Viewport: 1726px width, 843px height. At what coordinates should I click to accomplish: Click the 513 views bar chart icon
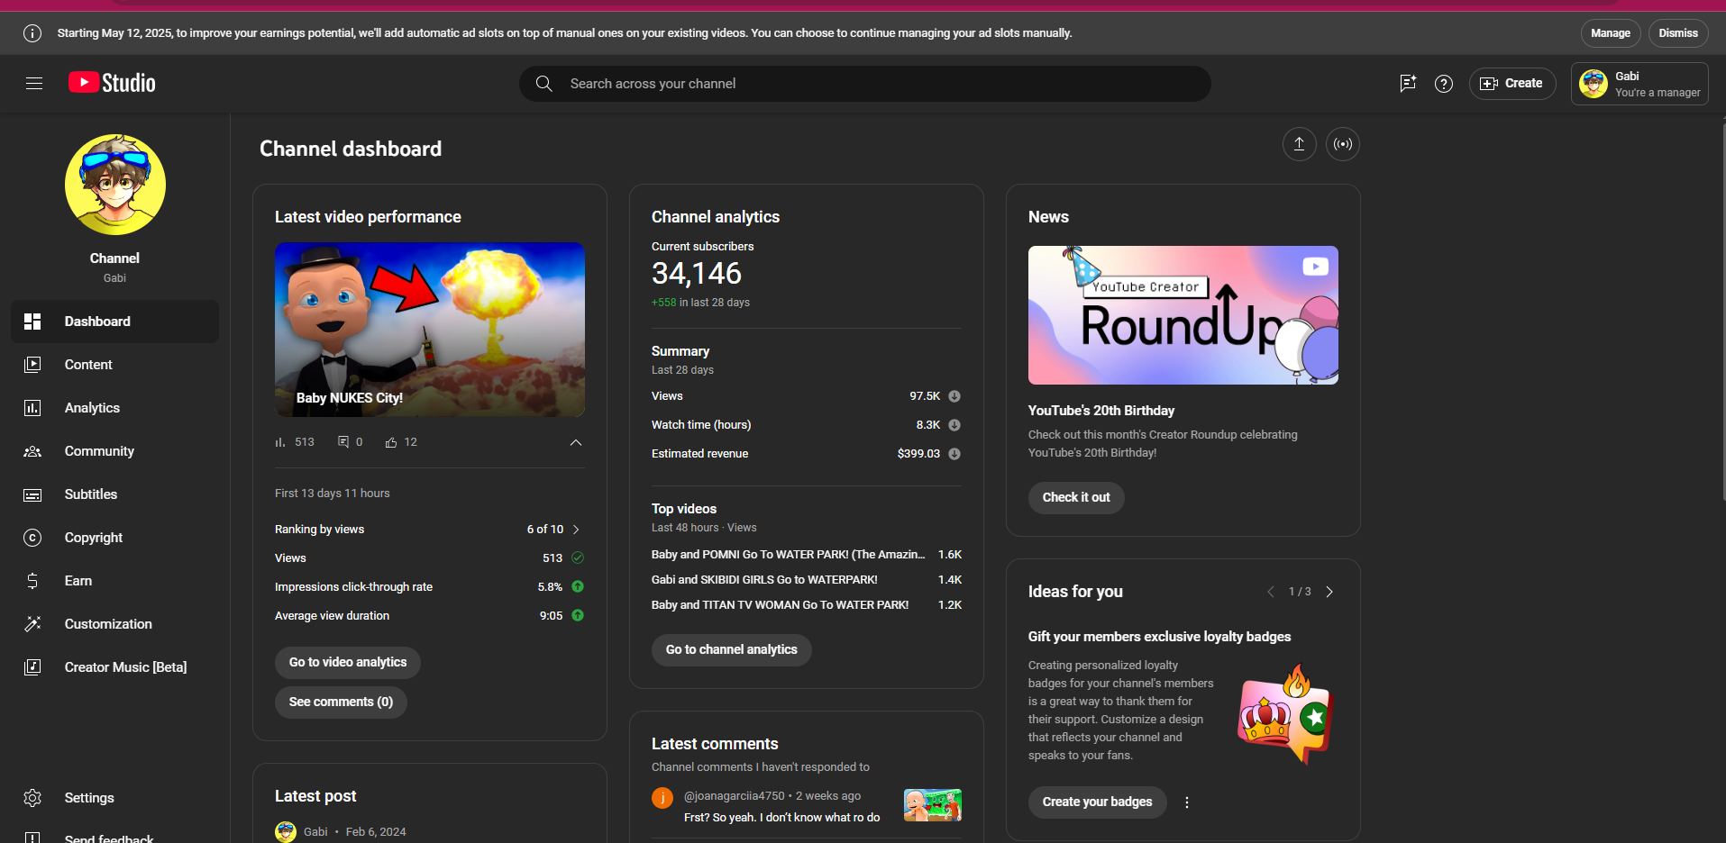(279, 442)
